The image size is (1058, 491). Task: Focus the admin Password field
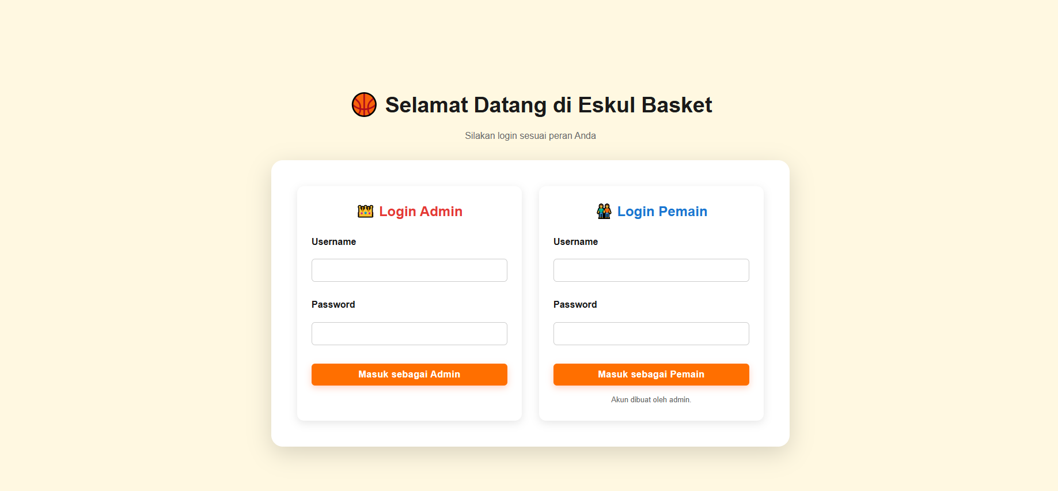point(409,333)
